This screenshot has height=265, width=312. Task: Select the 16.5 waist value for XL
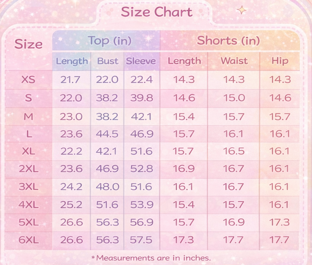pos(234,151)
